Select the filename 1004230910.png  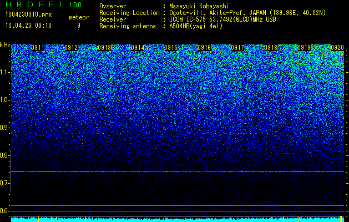tap(29, 14)
